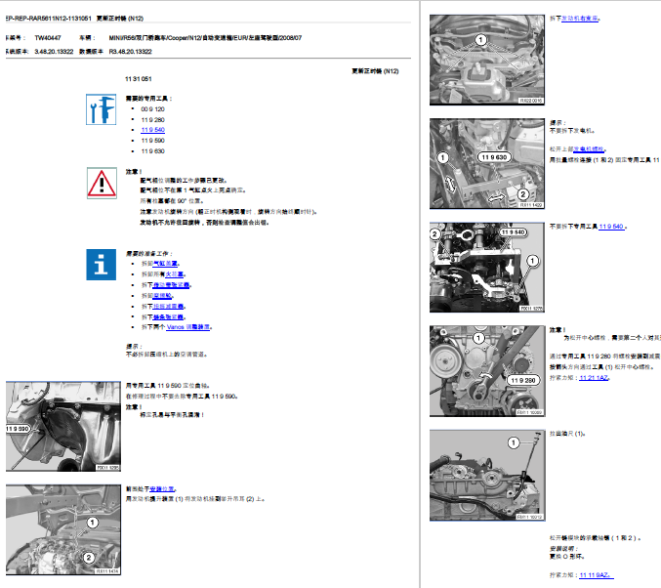
Task: Select the tool number 11 9 280 in list
Action: tap(152, 120)
